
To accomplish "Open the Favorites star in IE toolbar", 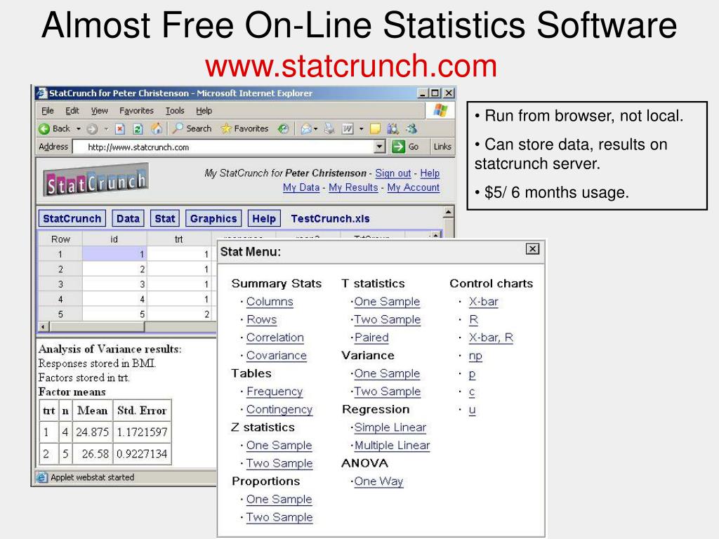I will pyautogui.click(x=226, y=128).
